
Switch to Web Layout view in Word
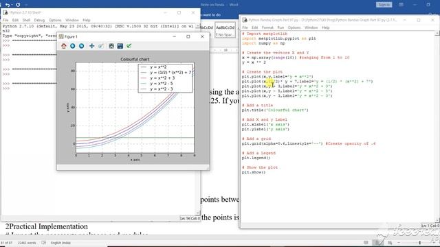click(390, 242)
